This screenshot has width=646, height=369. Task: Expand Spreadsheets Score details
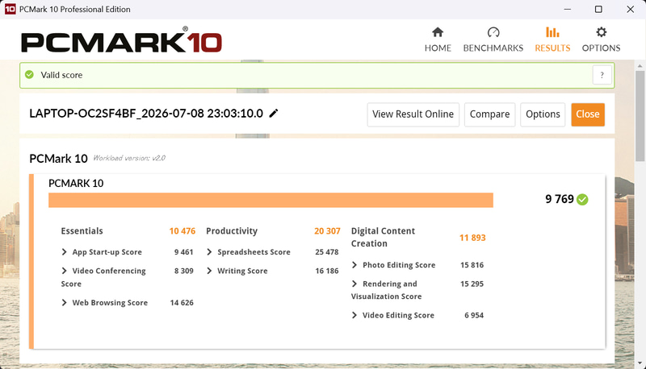click(x=209, y=252)
